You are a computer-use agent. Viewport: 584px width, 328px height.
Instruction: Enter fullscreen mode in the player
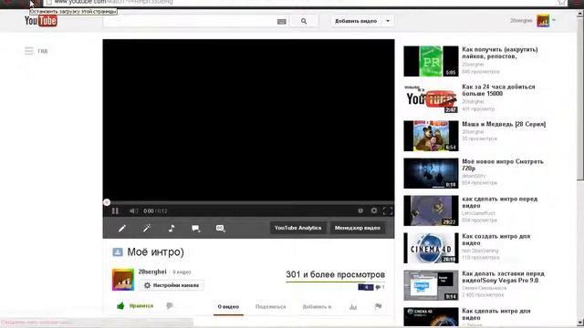(x=387, y=210)
